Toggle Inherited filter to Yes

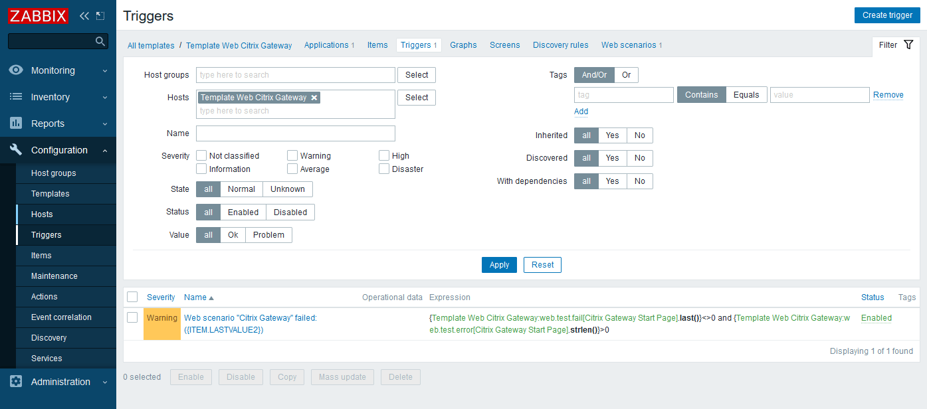click(x=612, y=135)
